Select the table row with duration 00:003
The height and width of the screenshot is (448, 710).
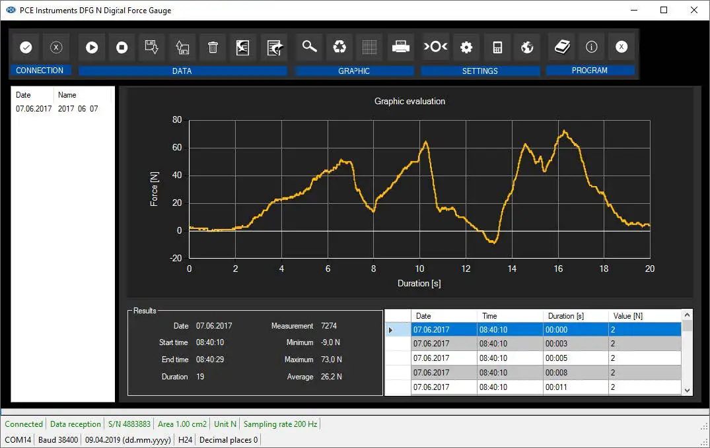[546, 344]
